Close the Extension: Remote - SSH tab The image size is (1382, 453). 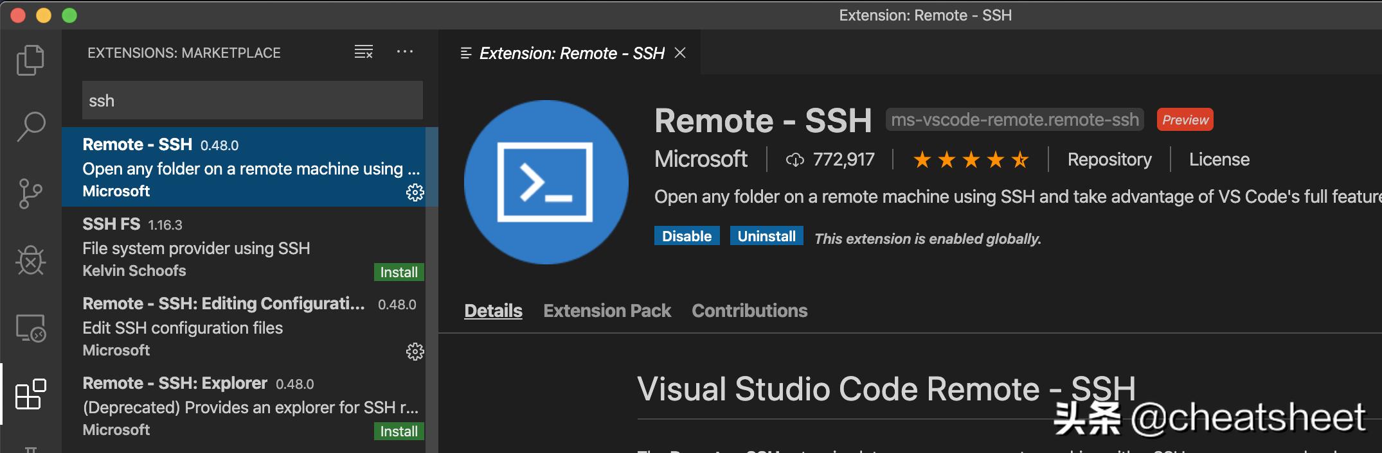point(680,53)
